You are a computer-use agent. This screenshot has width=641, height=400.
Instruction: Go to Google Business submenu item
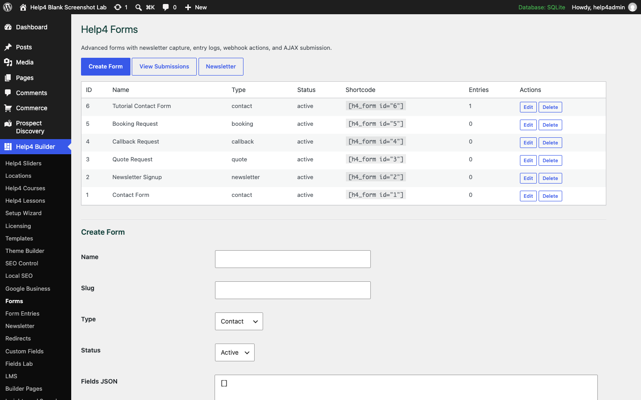click(x=28, y=288)
